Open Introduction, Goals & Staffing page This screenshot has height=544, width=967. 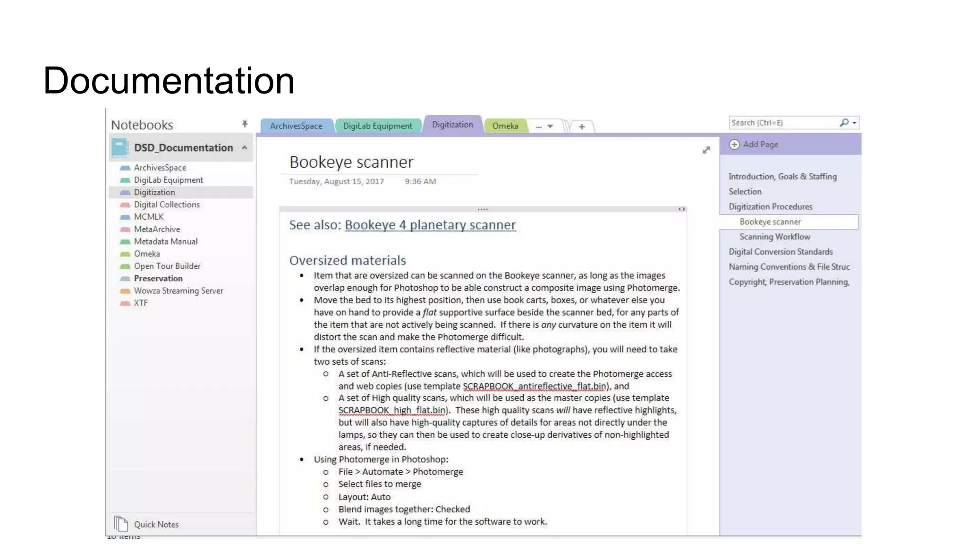[x=782, y=176]
